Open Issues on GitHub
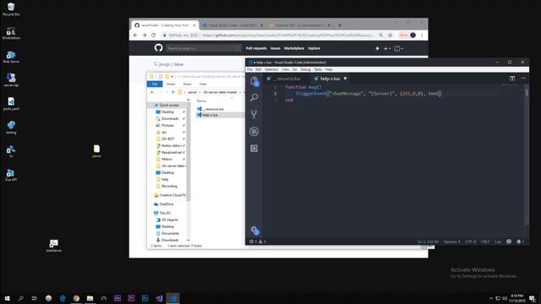Image resolution: width=541 pixels, height=304 pixels. [276, 48]
